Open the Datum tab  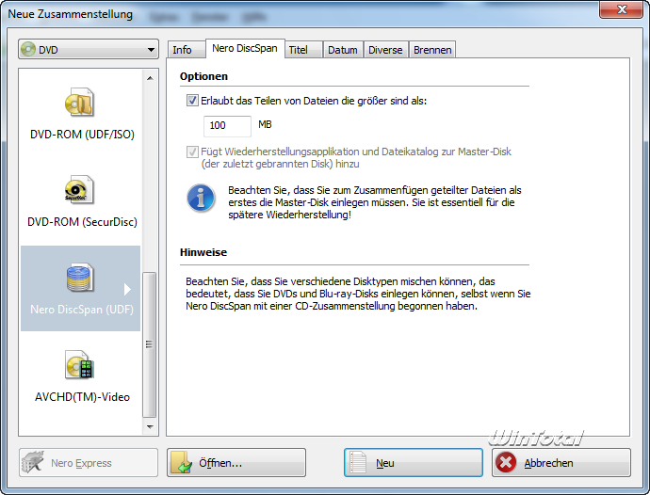(342, 50)
